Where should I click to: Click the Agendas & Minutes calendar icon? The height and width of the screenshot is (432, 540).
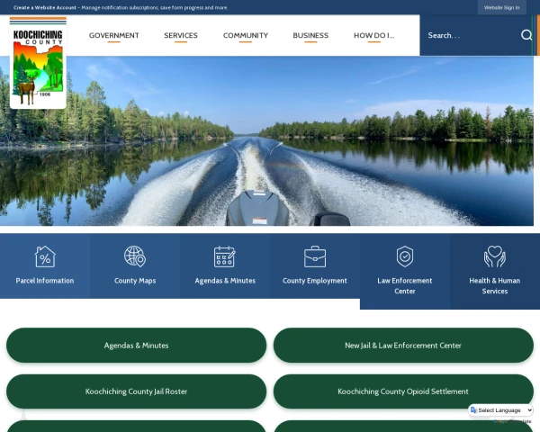225,256
